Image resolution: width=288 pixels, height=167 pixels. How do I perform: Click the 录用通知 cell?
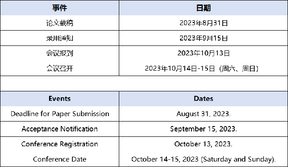tap(59, 38)
